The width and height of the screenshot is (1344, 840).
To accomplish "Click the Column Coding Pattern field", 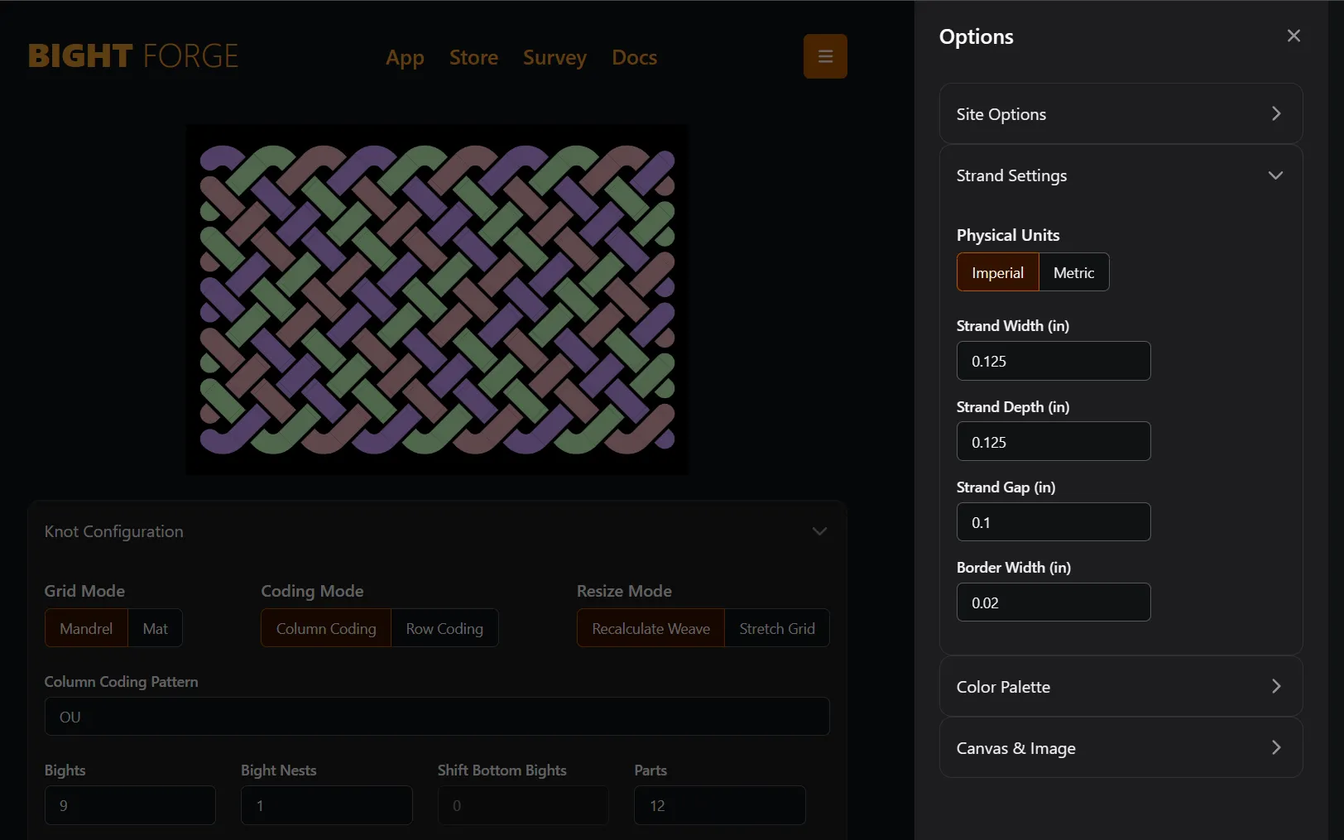I will [436, 717].
